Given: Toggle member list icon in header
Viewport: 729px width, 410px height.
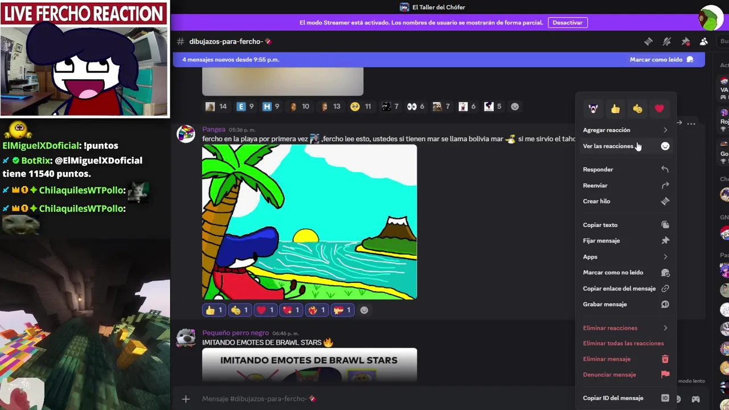Looking at the screenshot, I should pos(704,42).
